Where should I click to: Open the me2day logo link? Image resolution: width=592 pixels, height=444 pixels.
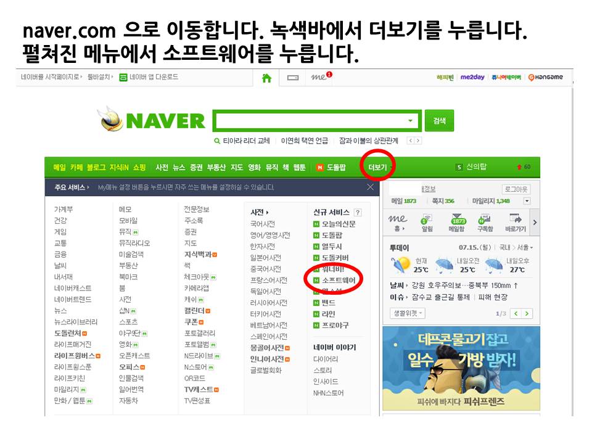472,77
